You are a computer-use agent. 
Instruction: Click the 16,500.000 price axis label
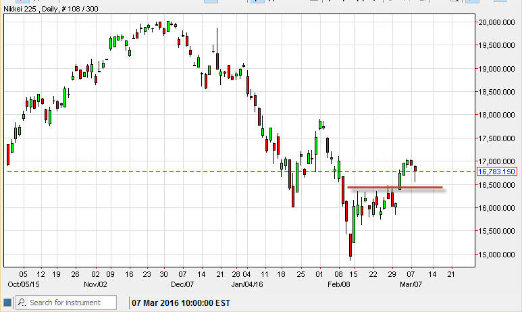(x=496, y=185)
